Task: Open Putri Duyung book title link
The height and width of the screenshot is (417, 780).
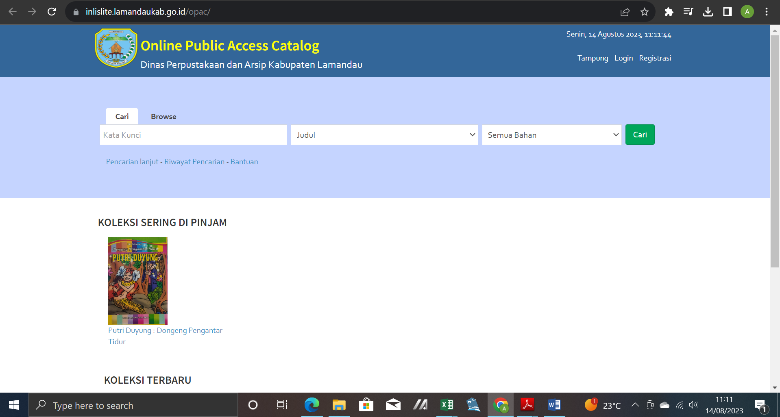Action: click(165, 336)
